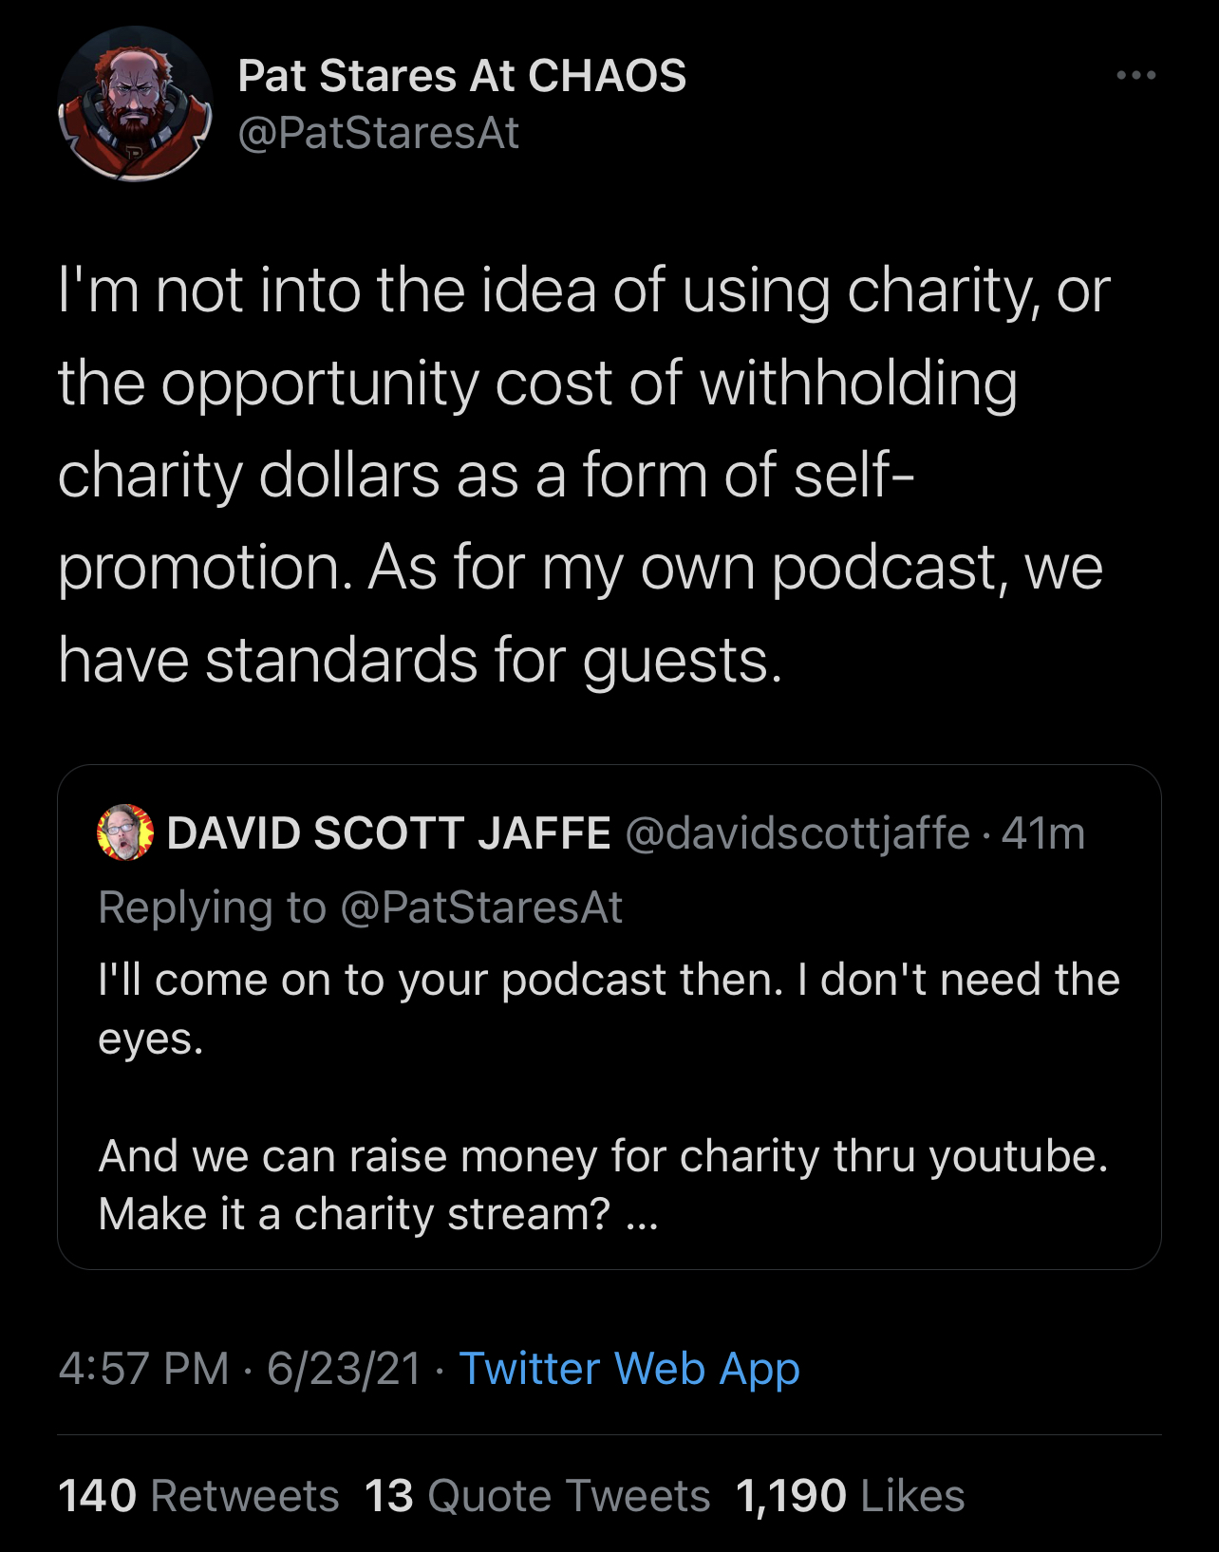This screenshot has height=1552, width=1219.
Task: Open Pat Stares At CHAOS profile avatar
Action: 135,103
